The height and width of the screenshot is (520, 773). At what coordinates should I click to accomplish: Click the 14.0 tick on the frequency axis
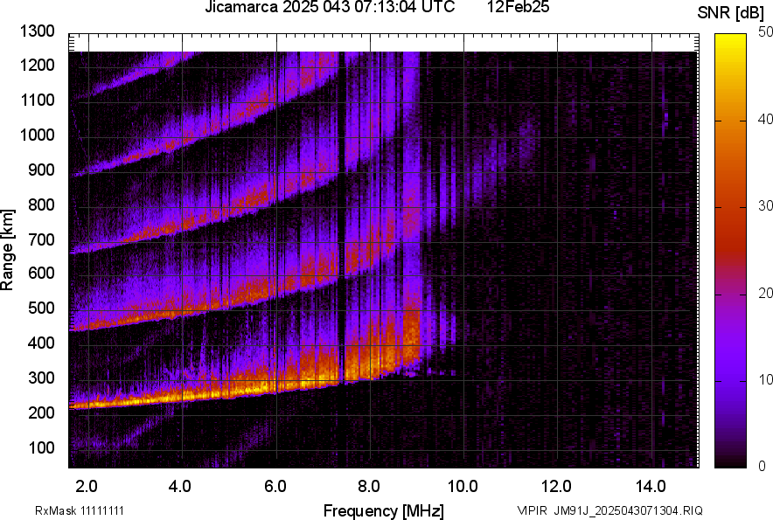click(651, 486)
